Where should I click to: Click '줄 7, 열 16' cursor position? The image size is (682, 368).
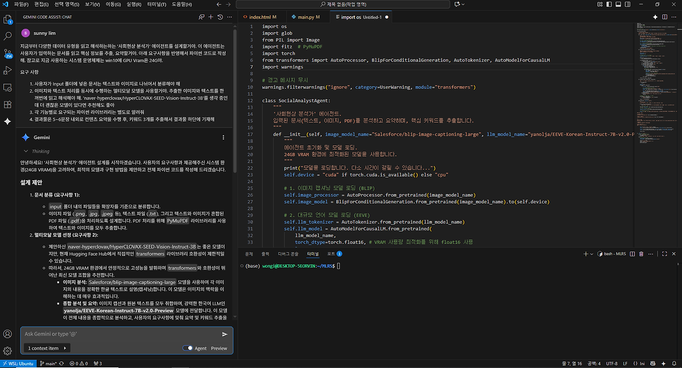(571, 364)
